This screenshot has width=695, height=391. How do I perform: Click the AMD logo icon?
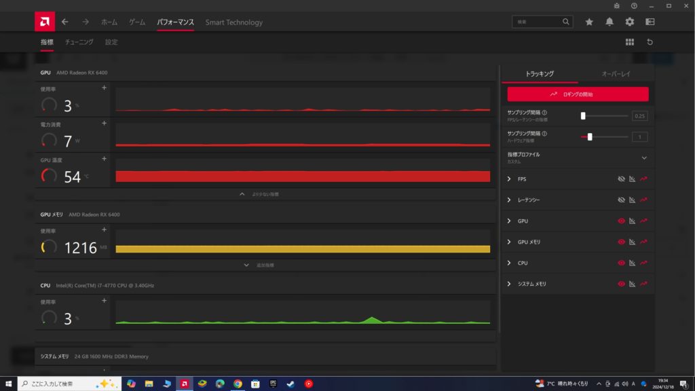(x=45, y=22)
